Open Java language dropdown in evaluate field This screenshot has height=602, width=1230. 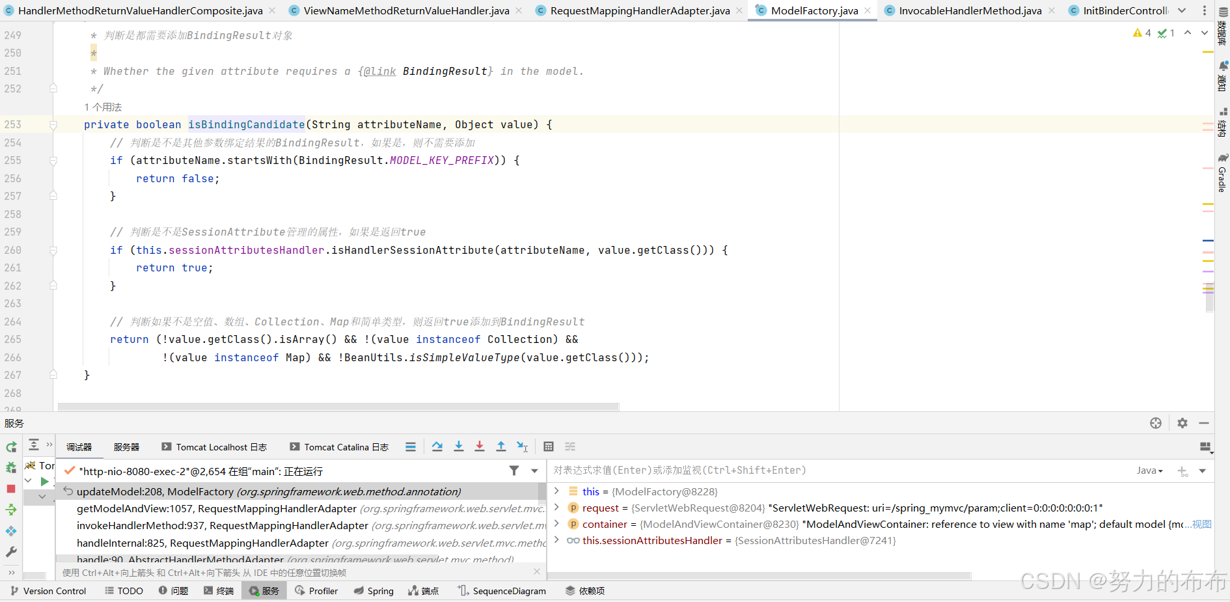1150,471
